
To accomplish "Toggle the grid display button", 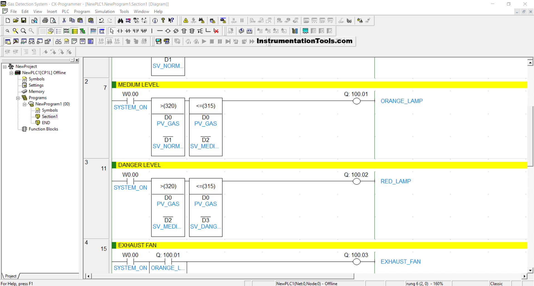I will 43,31.
